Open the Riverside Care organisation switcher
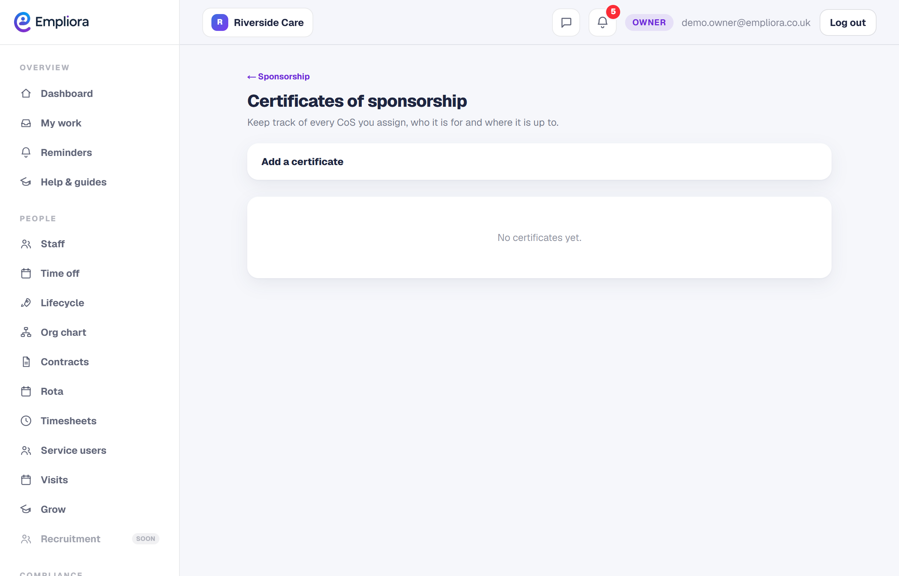 (x=258, y=22)
